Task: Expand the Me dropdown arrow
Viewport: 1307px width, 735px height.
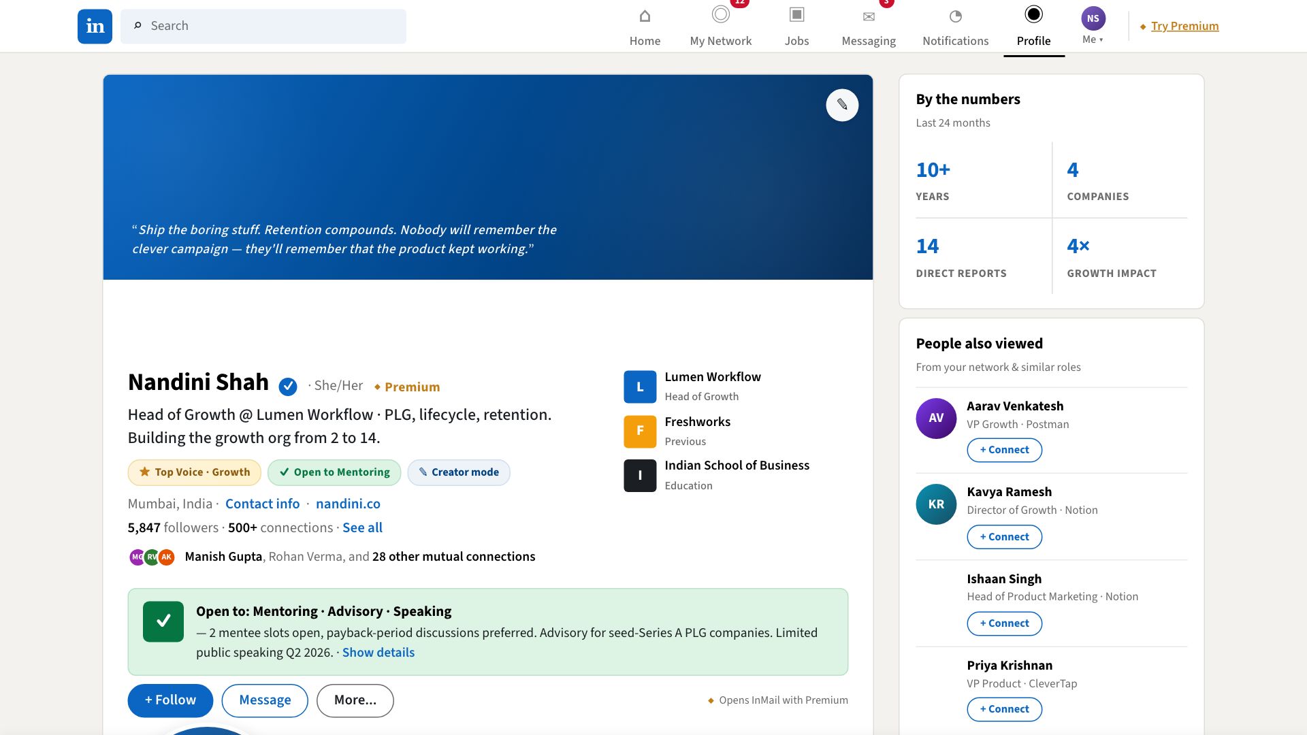Action: 1101,40
